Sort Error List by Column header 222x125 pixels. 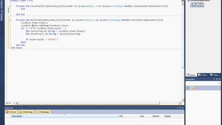point(157,116)
